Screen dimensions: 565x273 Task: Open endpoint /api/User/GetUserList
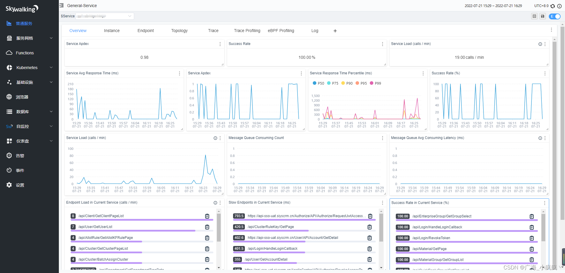pyautogui.click(x=95, y=227)
